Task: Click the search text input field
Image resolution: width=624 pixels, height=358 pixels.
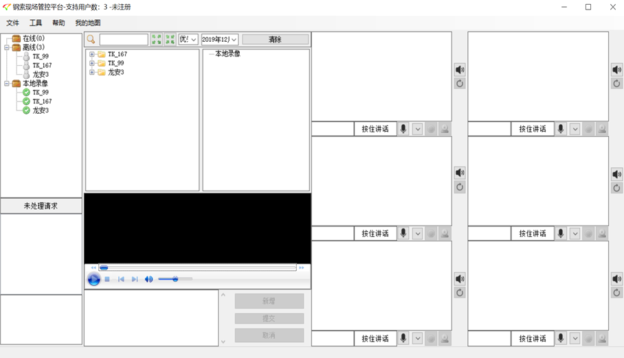Action: pos(124,39)
